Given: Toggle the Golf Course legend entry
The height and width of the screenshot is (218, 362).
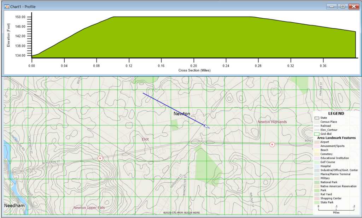Looking at the screenshot, I should tap(317, 162).
